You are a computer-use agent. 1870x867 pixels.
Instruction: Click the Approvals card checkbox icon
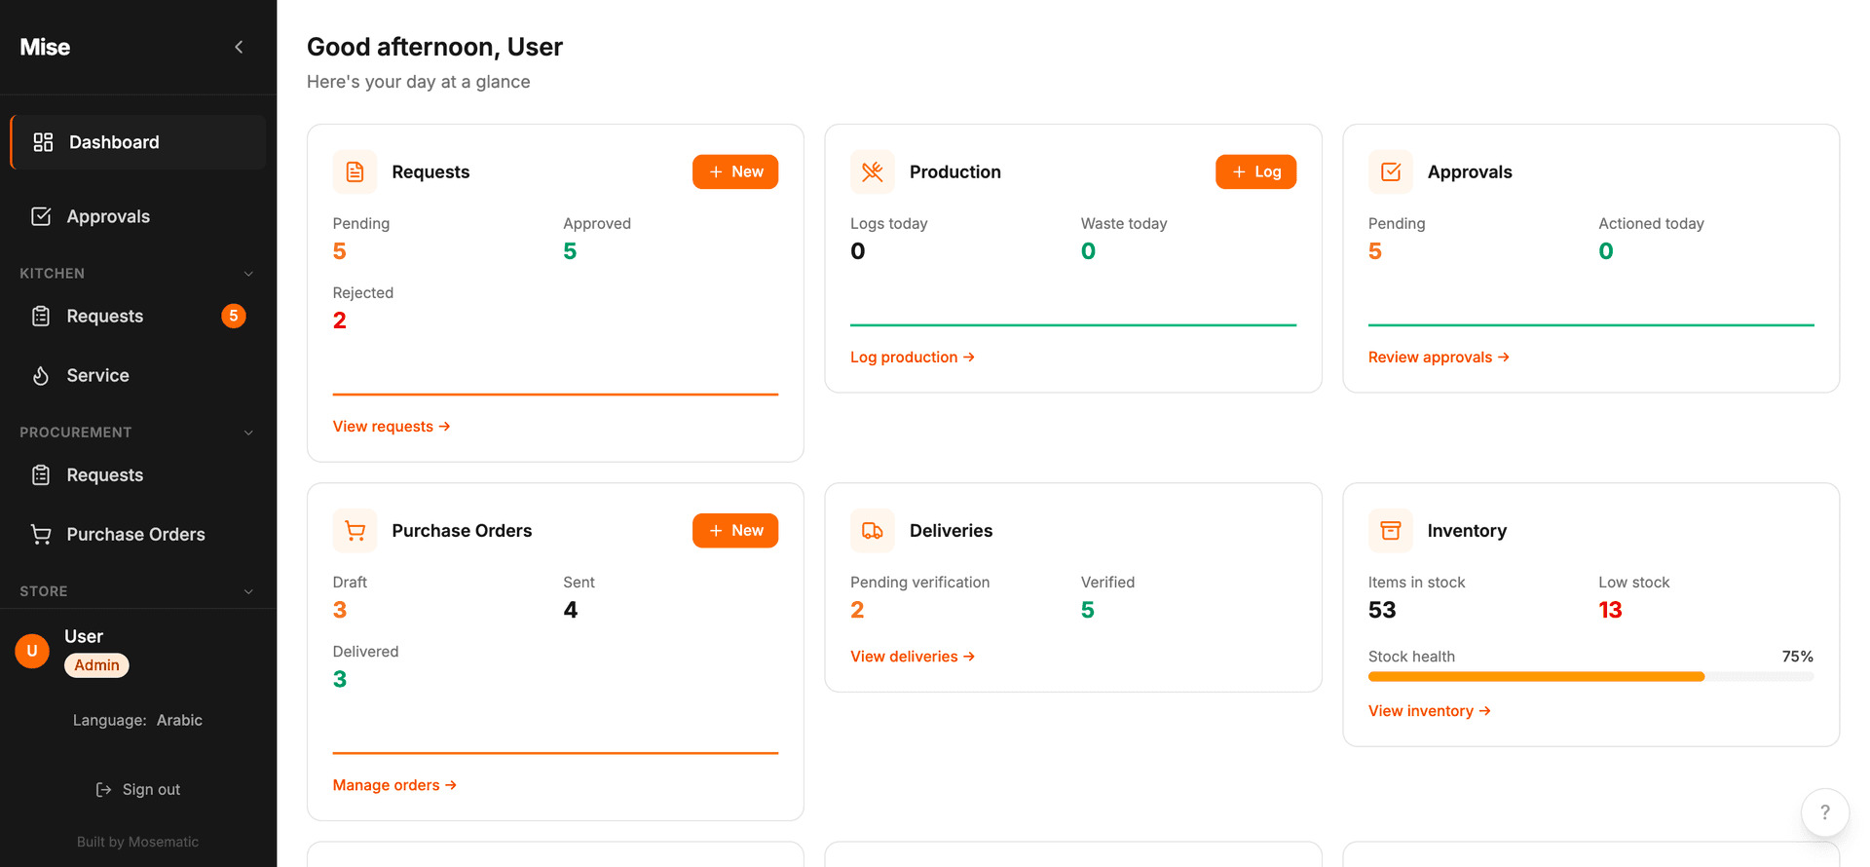(1391, 171)
